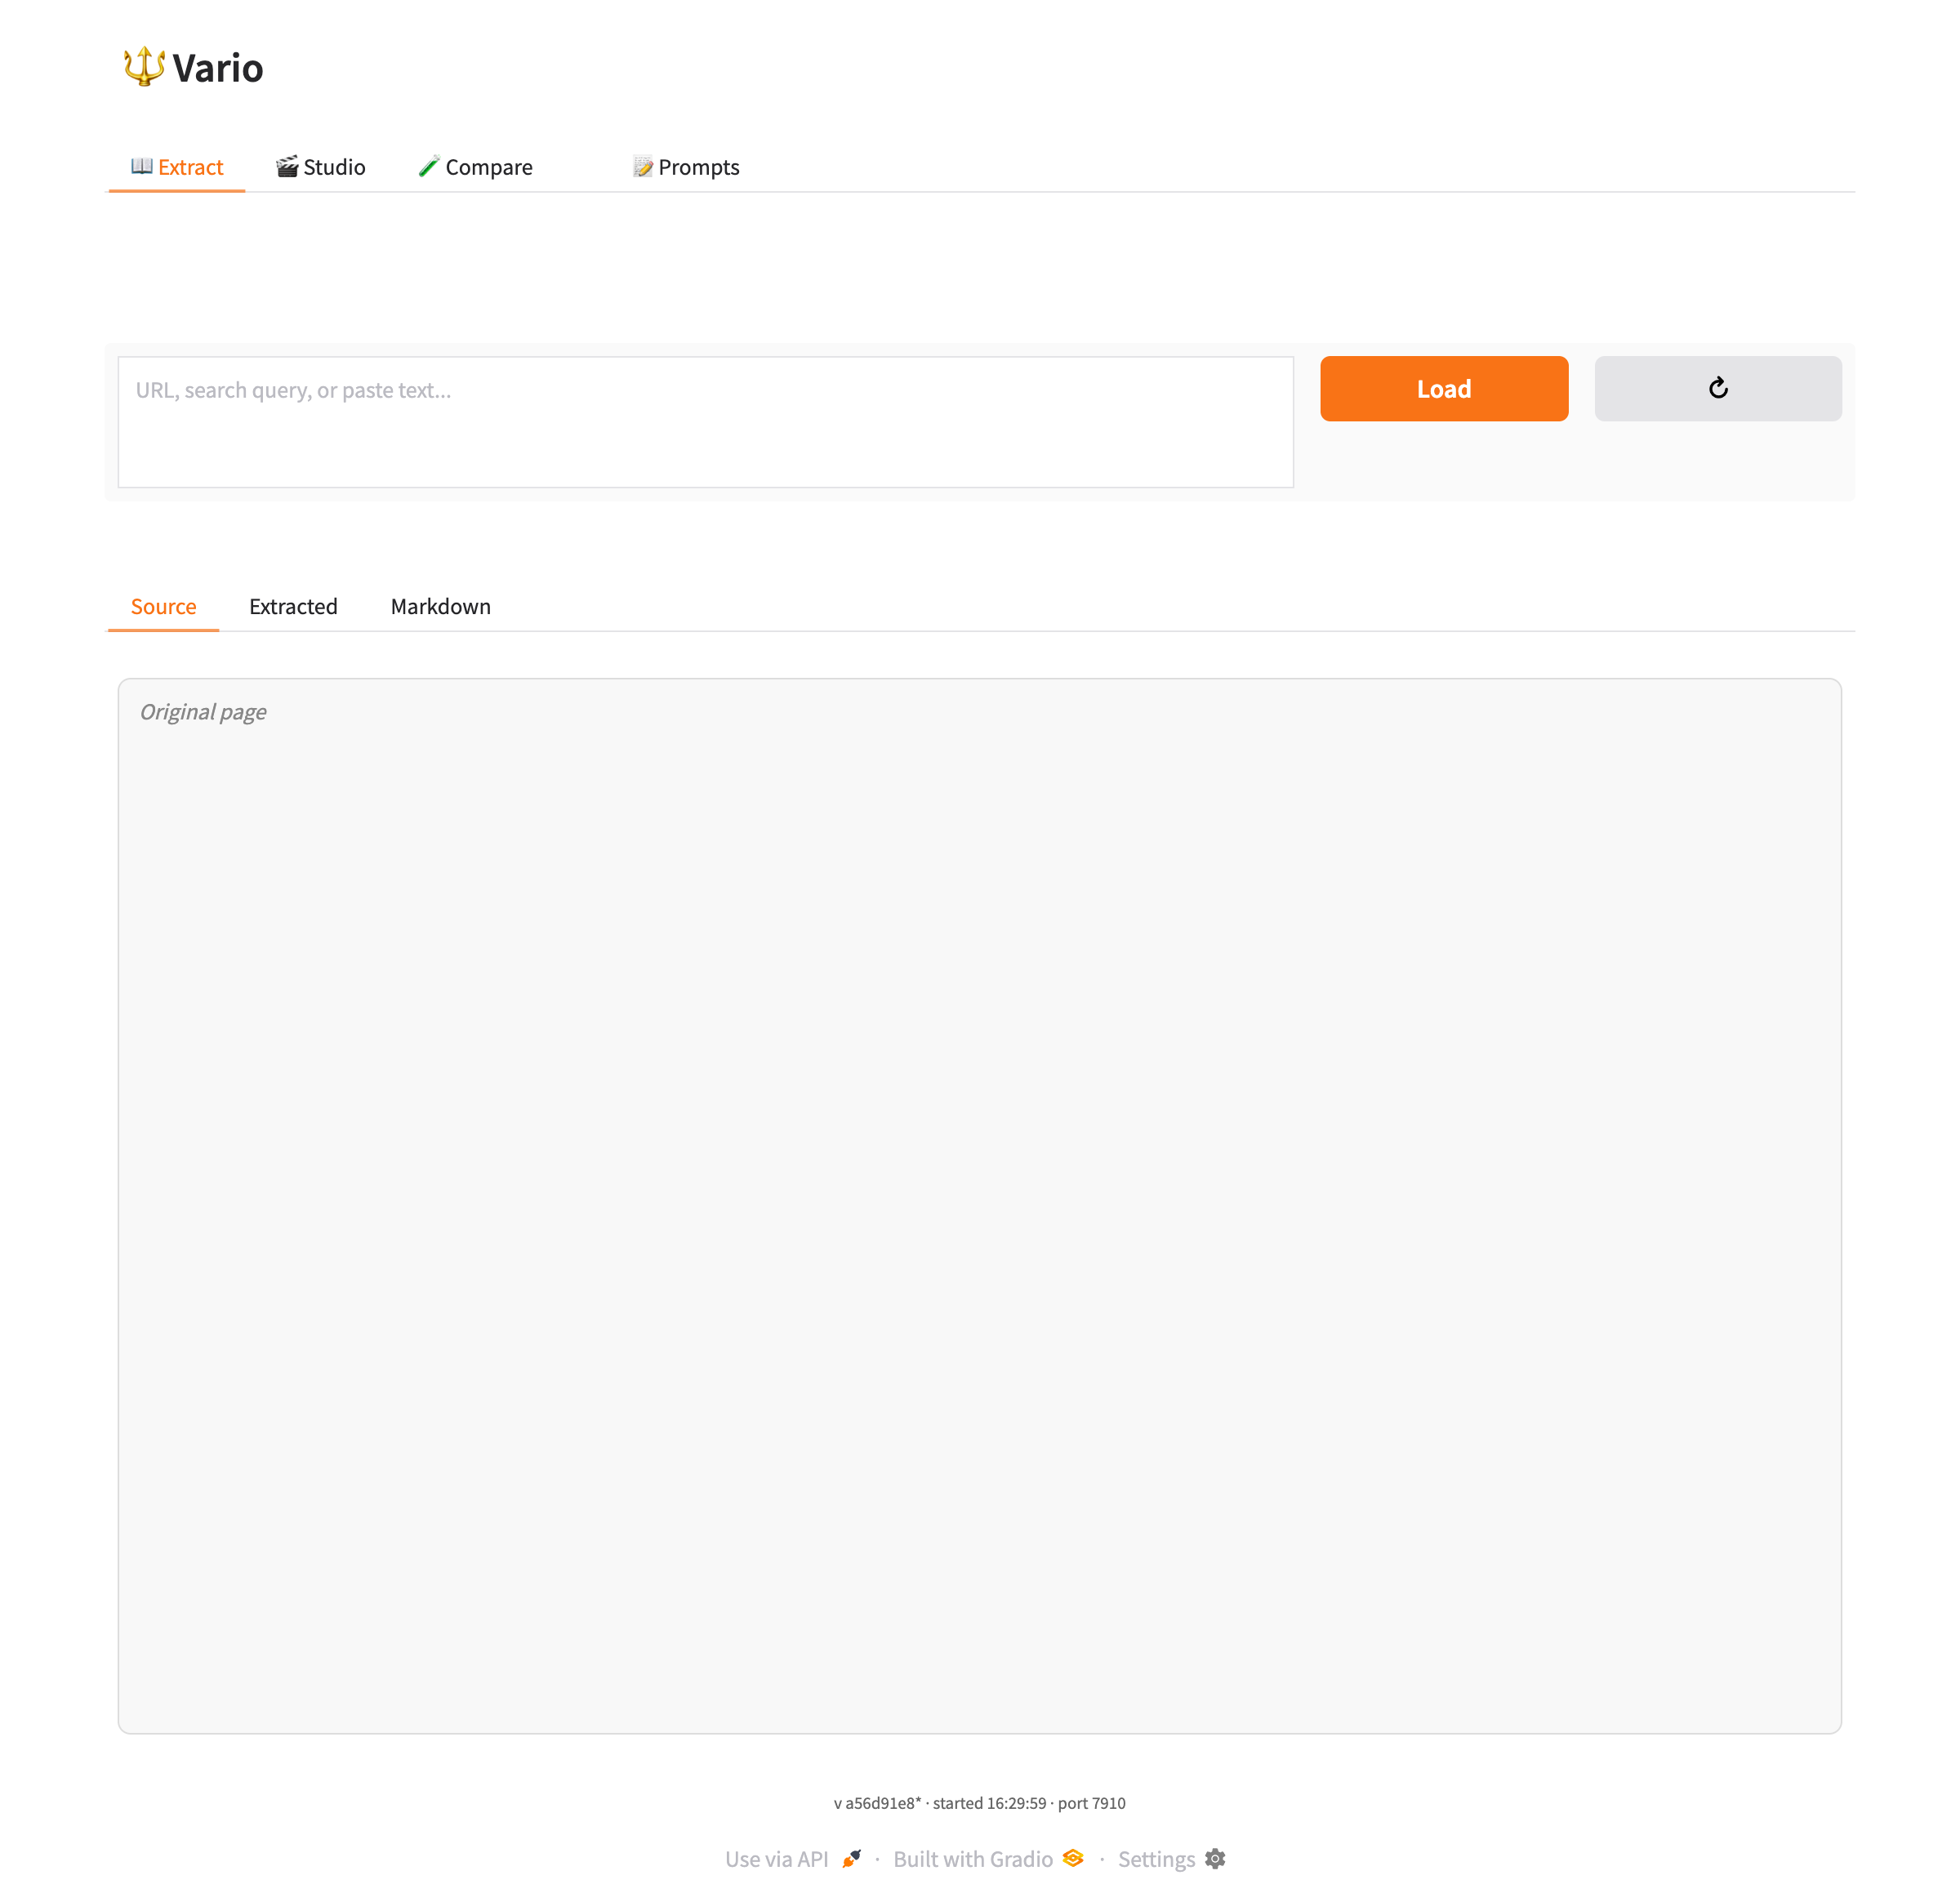Click the book icon on Extract tab
This screenshot has width=1960, height=1893.
tap(142, 166)
